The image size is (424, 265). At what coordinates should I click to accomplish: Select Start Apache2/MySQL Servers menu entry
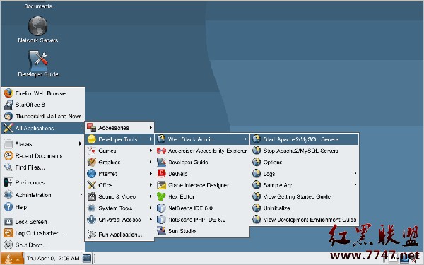(304, 139)
